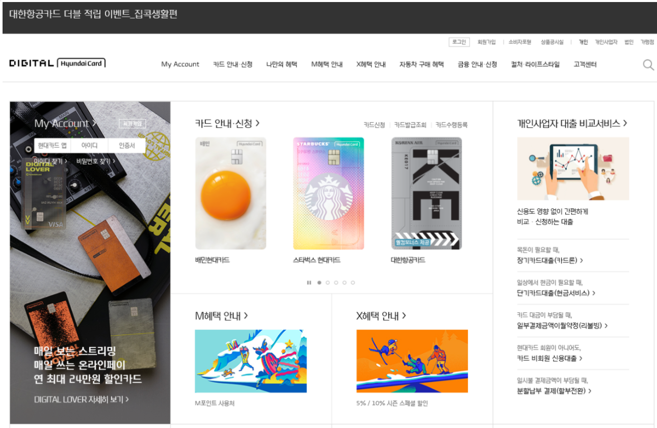Screen dimensions: 657x428
Task: Select the third carousel page dot
Action: point(336,282)
